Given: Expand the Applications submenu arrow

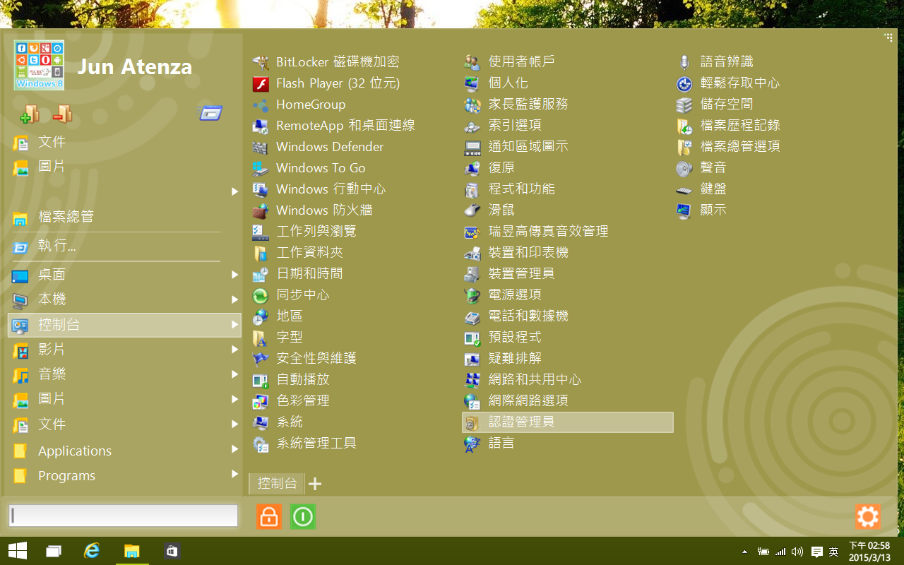Looking at the screenshot, I should coord(234,449).
